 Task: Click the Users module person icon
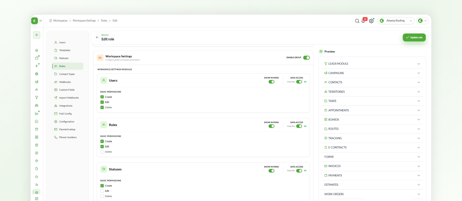(x=104, y=80)
